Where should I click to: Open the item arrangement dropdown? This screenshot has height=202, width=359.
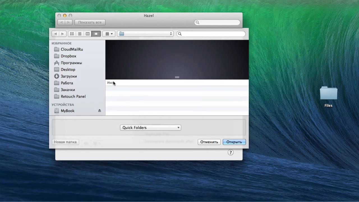109,34
